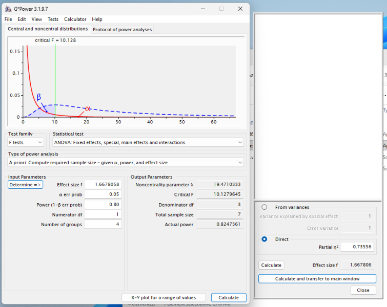Click the Number of groups input field
387x307 pixels.
(103, 224)
